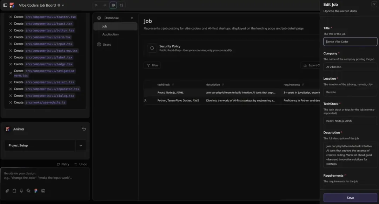Open file src/components/ui/textarea.tsx

point(52,51)
